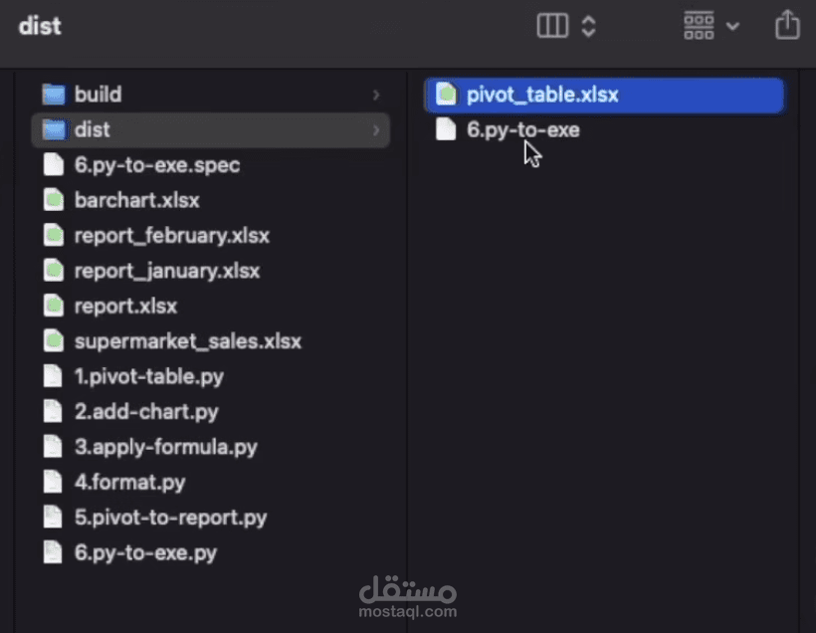Expand the dist folder chevron
The width and height of the screenshot is (816, 633).
point(376,130)
